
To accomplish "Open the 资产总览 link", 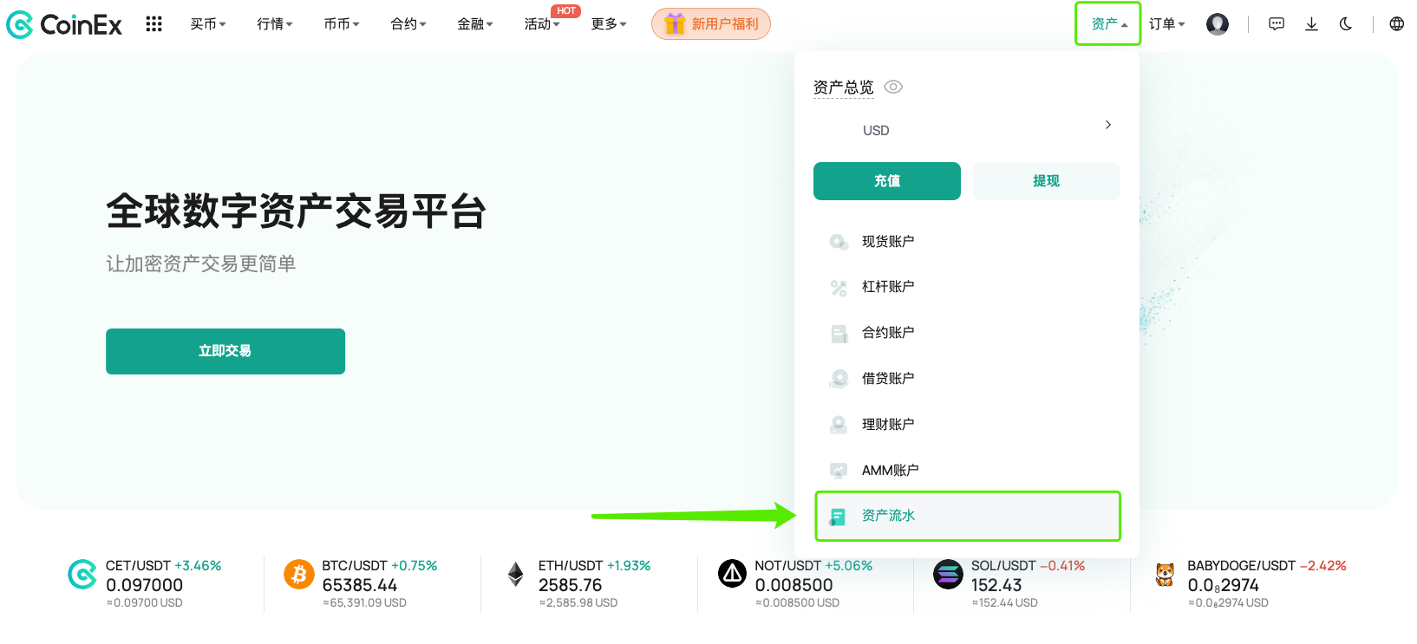I will pyautogui.click(x=844, y=88).
